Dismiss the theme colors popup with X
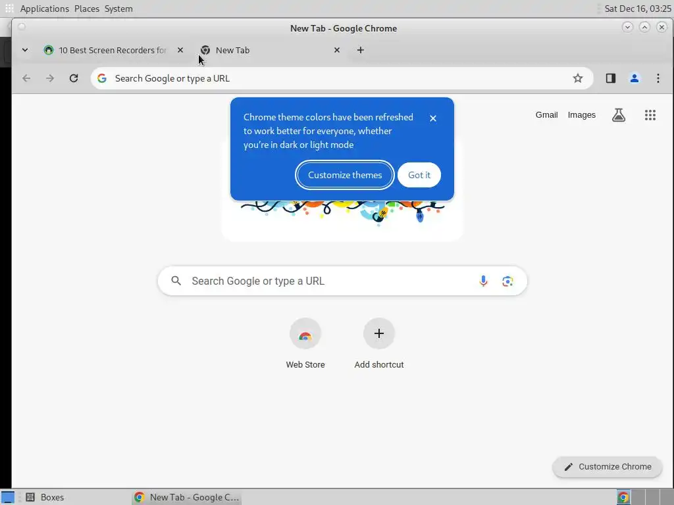 [433, 118]
